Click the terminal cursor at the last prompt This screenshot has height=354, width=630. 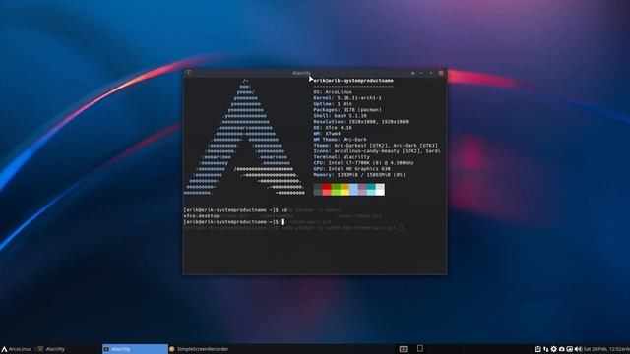[283, 222]
